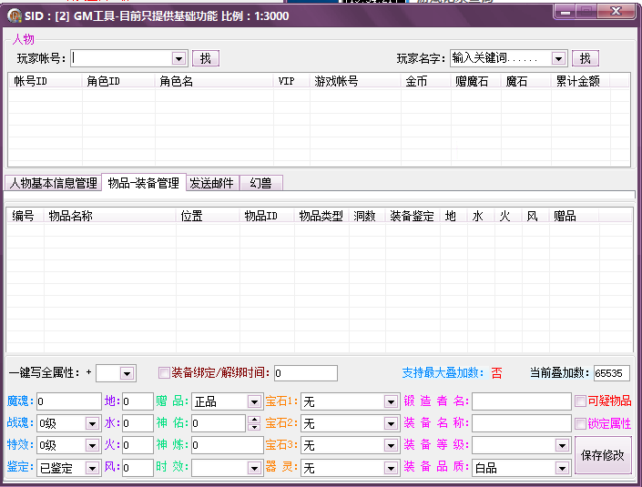Click the 找 button beside 玩家名字
Screen dimensions: 642x487
[x=585, y=58]
